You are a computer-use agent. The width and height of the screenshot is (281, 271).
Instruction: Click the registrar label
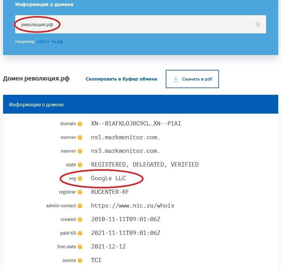(68, 192)
